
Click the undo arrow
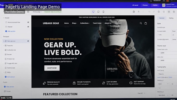(149, 12)
